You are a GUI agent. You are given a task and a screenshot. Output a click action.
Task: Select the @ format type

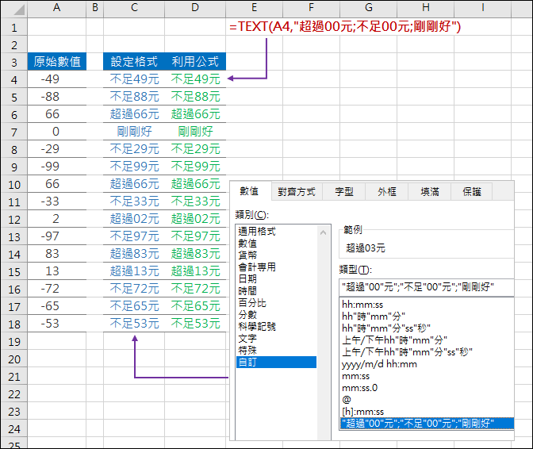[427, 400]
